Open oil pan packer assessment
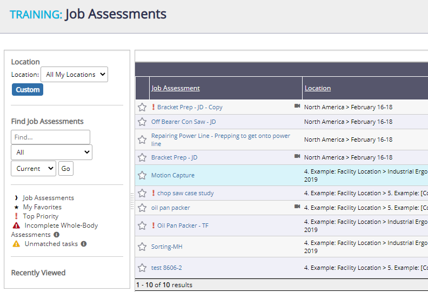Viewport: 428px width, 292px height. [171, 208]
